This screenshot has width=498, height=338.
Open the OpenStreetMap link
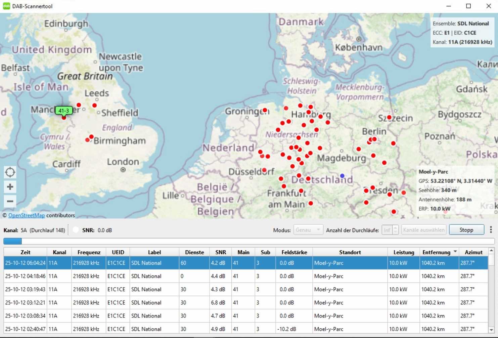click(x=27, y=215)
